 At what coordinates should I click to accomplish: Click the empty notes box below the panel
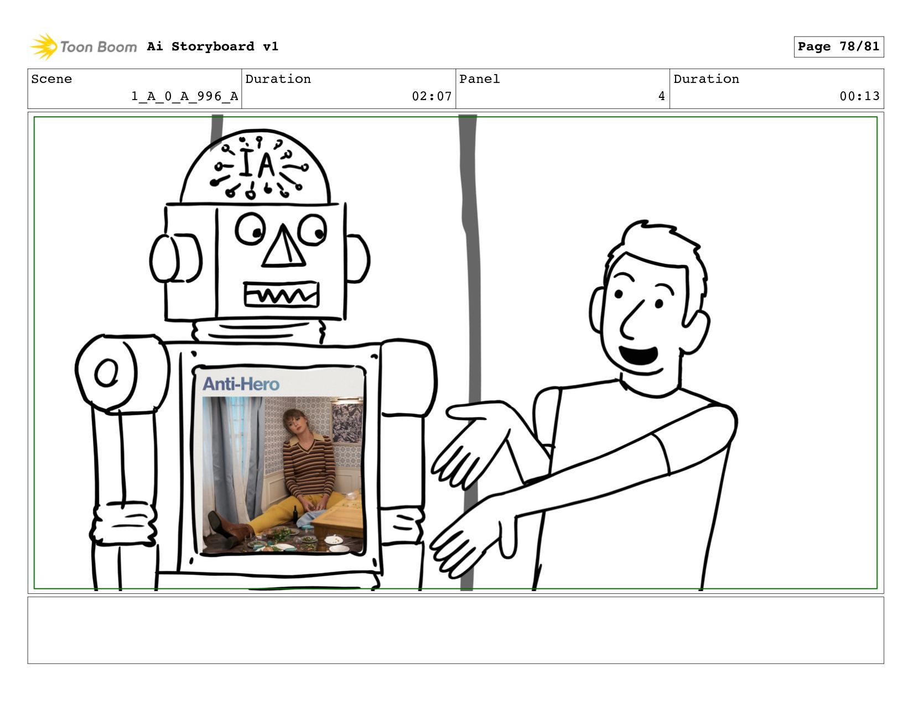tap(455, 630)
